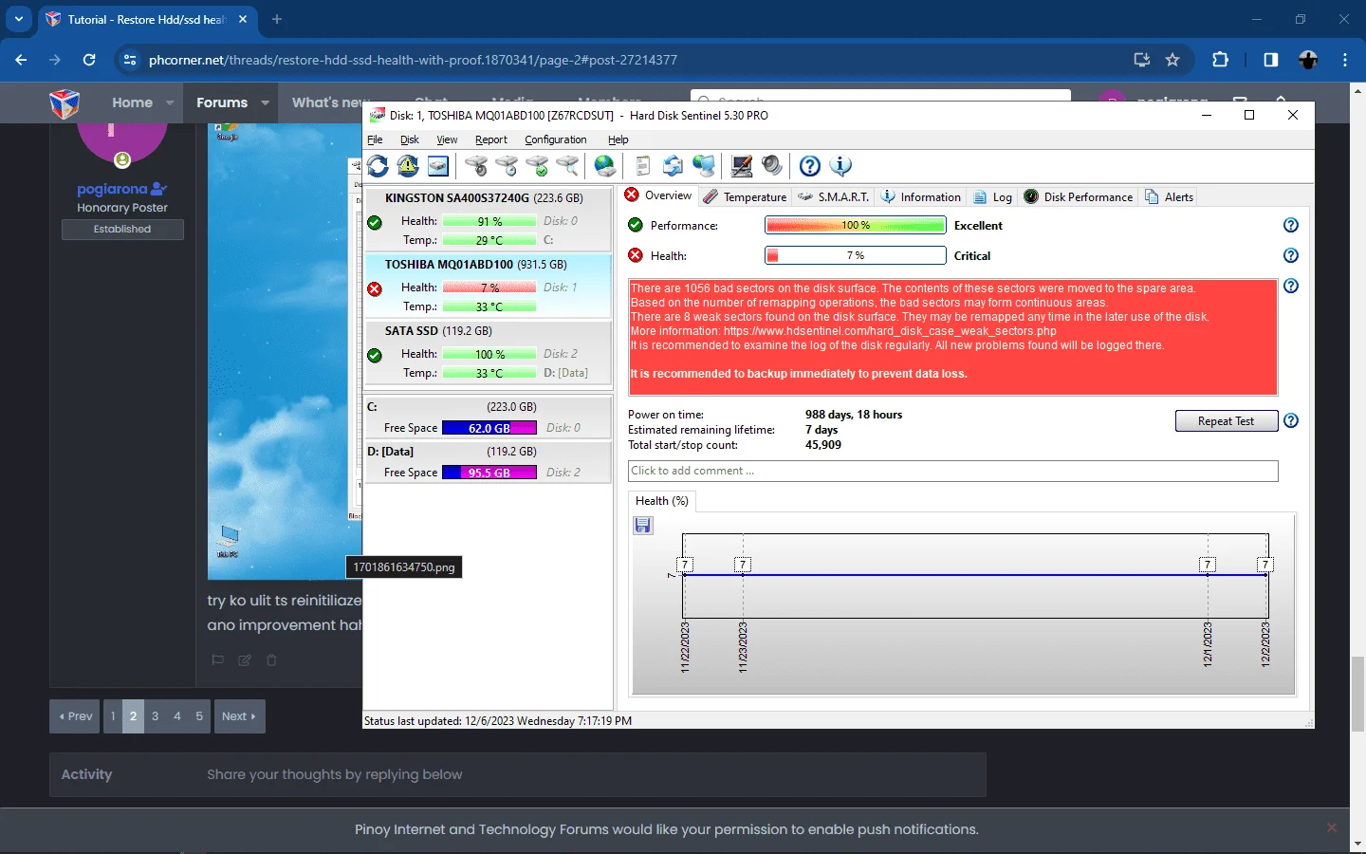This screenshot has width=1366, height=854.
Task: Expand the Home nav dropdown arrow
Action: pyautogui.click(x=170, y=102)
